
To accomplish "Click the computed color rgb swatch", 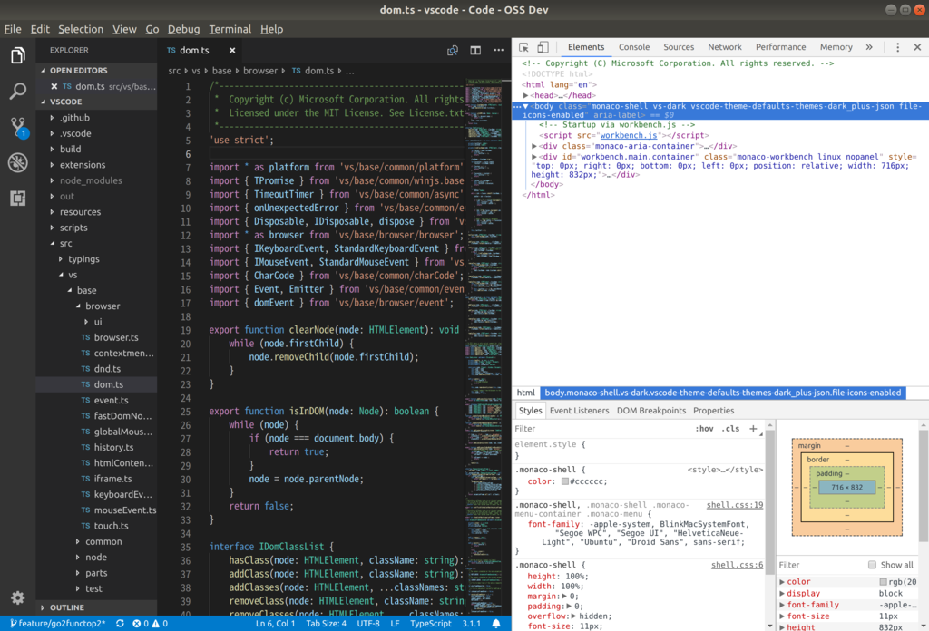I will click(883, 582).
